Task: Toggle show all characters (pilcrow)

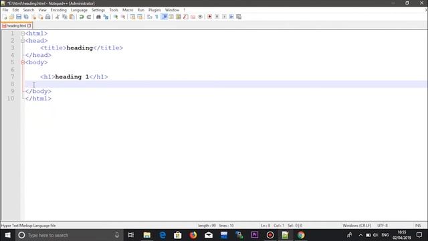Action: pyautogui.click(x=156, y=17)
